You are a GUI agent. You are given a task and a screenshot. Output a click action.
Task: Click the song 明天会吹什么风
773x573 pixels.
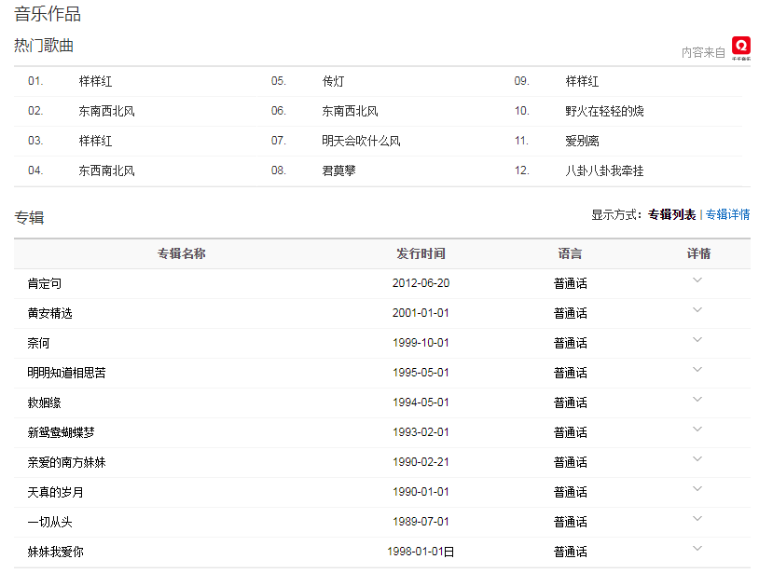pos(361,141)
